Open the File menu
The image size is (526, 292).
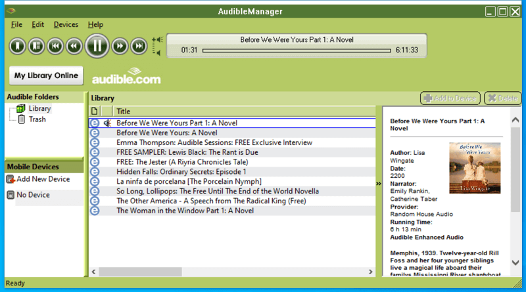click(x=16, y=24)
